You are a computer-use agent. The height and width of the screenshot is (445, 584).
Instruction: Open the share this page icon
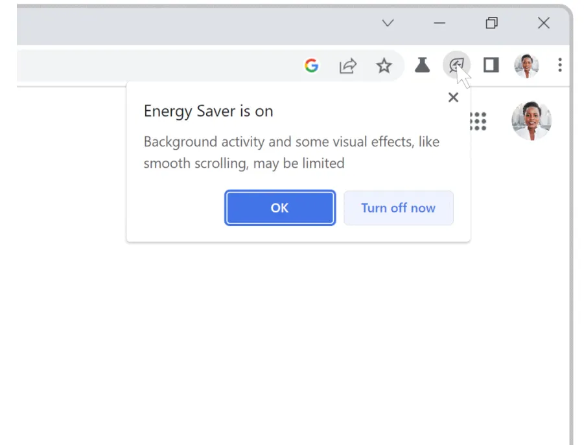coord(348,65)
